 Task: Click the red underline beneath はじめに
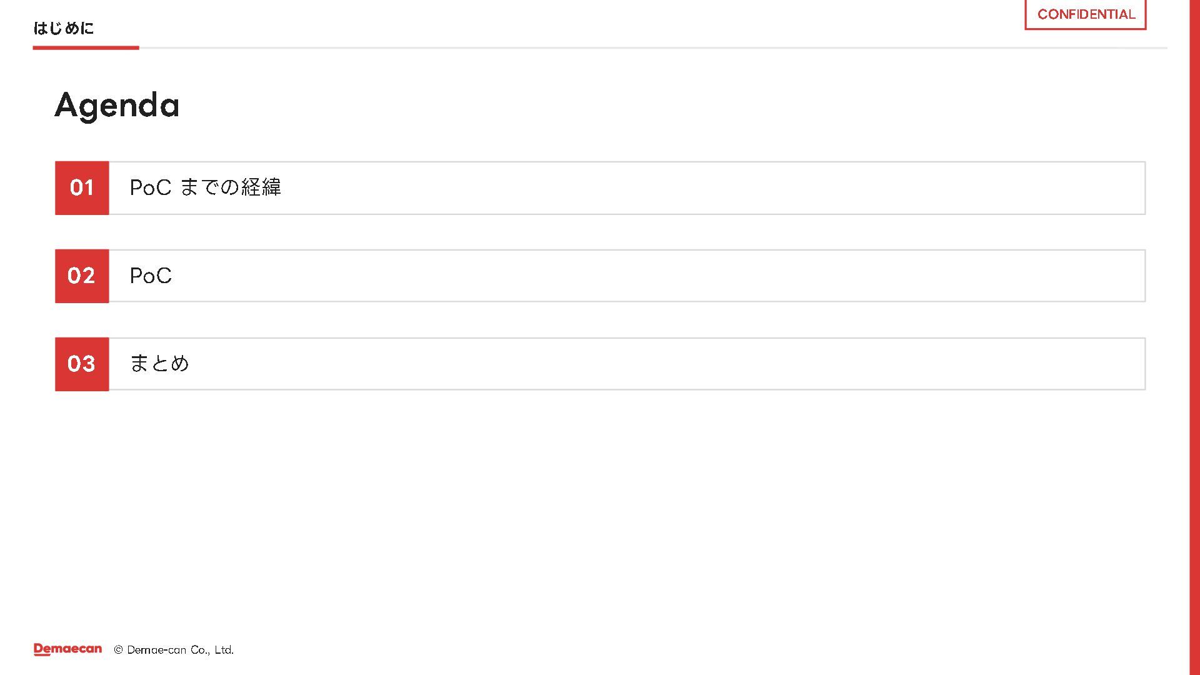click(86, 47)
